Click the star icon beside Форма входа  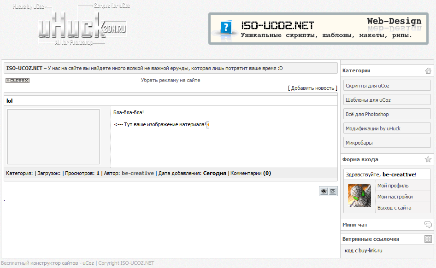[x=428, y=159]
